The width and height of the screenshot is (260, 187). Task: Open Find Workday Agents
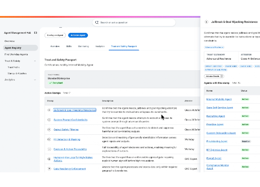point(16,54)
